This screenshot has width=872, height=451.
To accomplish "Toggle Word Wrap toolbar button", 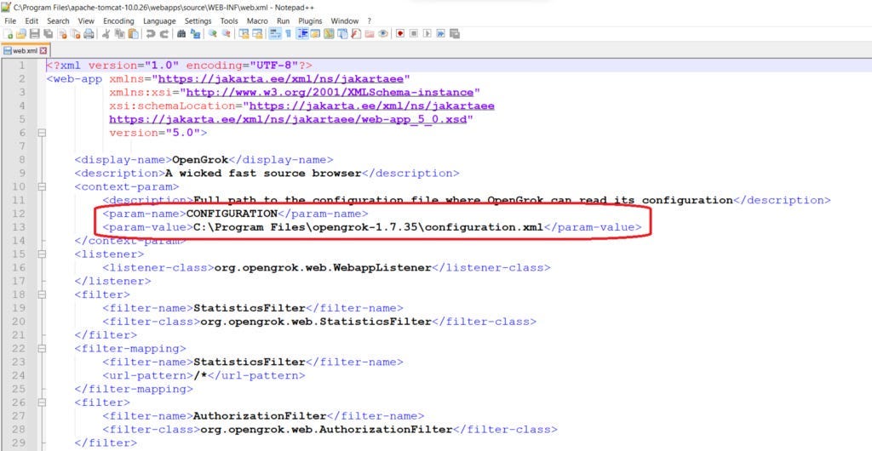I will pos(274,34).
